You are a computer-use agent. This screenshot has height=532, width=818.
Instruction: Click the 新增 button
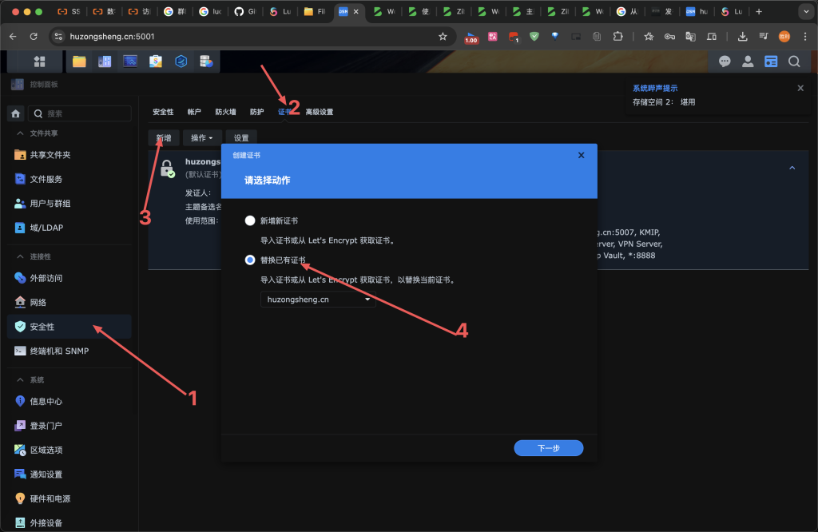coord(163,138)
